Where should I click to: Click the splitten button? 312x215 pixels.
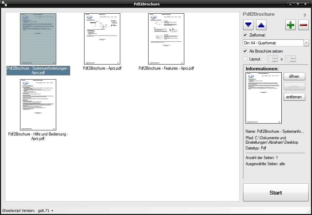point(294,87)
